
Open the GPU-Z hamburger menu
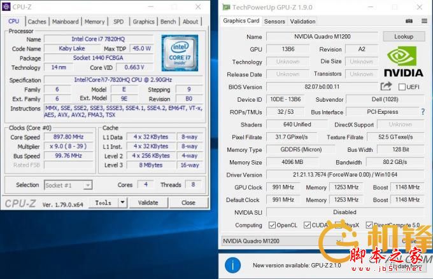tap(425, 21)
